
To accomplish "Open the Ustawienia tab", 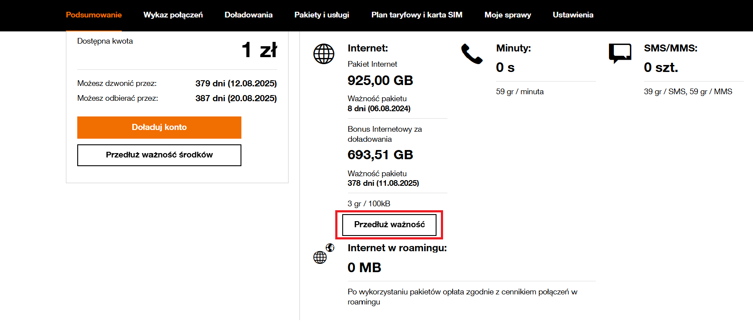I will (x=573, y=15).
